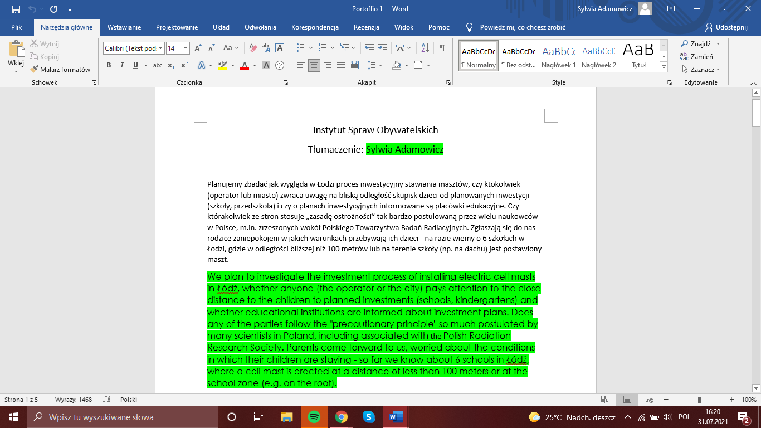Toggle Underline formatting

(x=135, y=65)
